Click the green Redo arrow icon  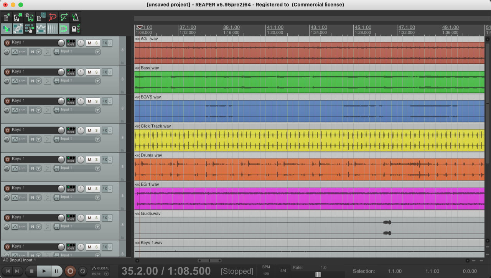tap(64, 17)
